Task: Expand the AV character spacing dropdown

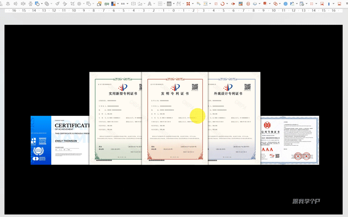Action: (x=183, y=3)
